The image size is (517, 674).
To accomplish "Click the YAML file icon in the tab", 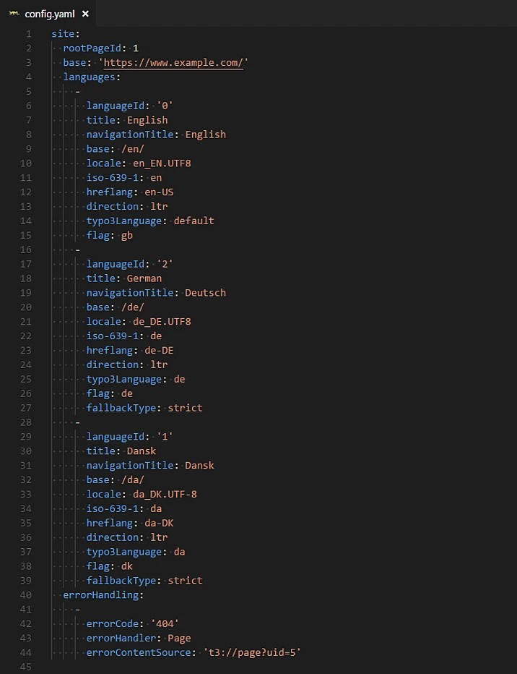I will [x=13, y=14].
